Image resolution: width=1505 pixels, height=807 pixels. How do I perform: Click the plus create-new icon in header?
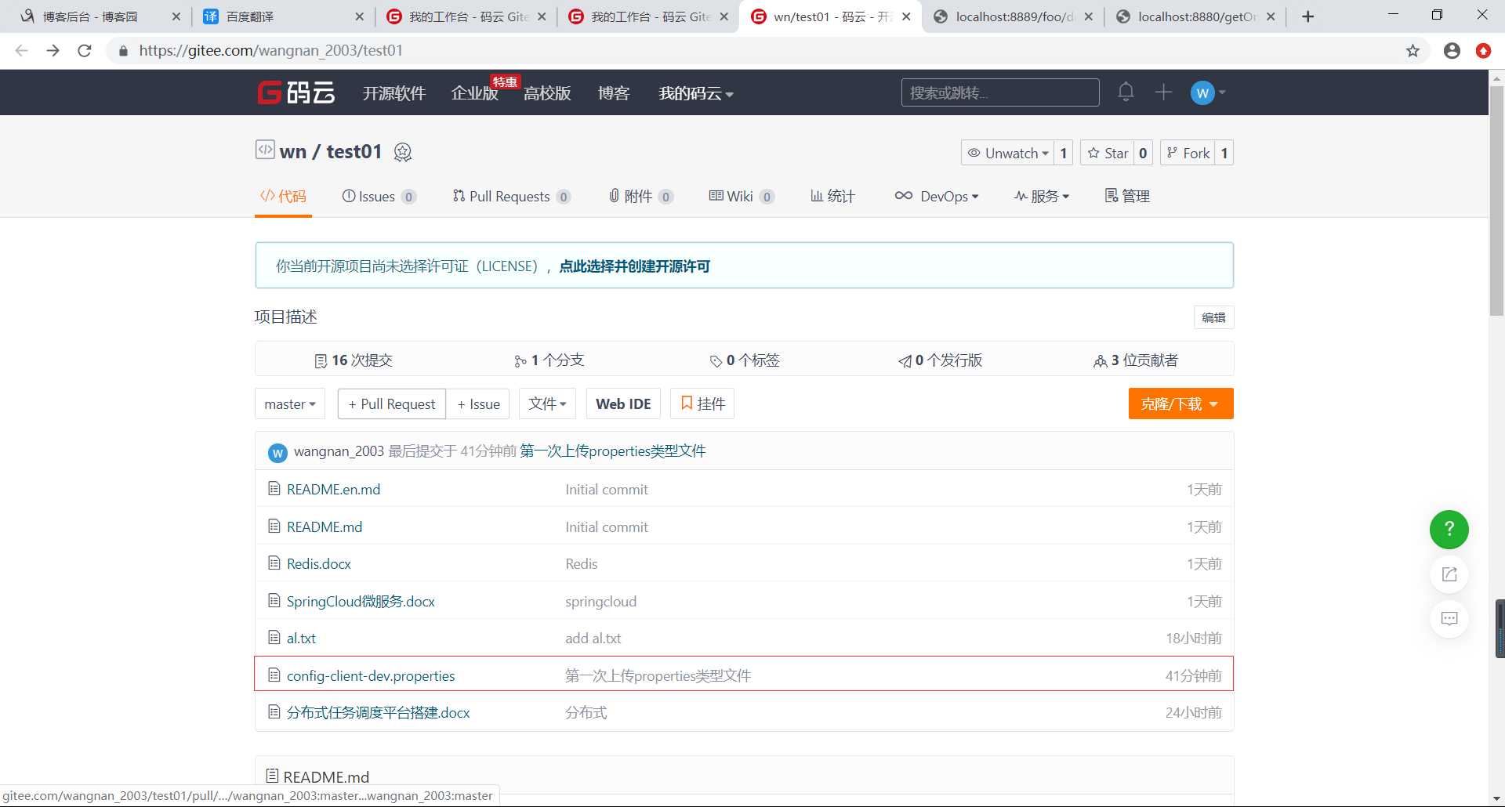click(x=1163, y=92)
